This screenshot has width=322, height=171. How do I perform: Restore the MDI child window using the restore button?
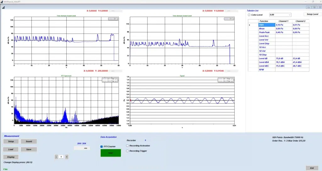pyautogui.click(x=314, y=7)
